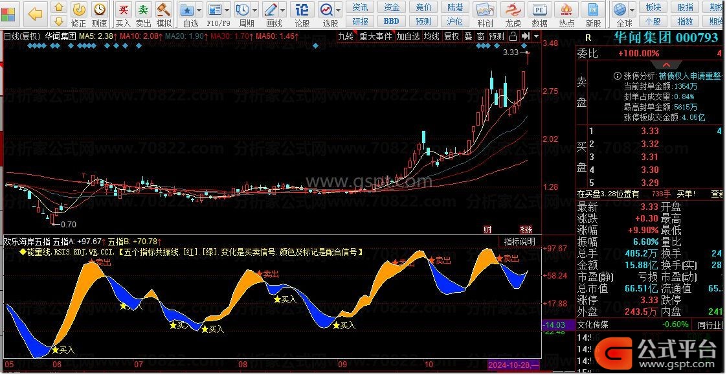Toggle 窗 multi-window option
The width and height of the screenshot is (727, 375).
[x=481, y=36]
